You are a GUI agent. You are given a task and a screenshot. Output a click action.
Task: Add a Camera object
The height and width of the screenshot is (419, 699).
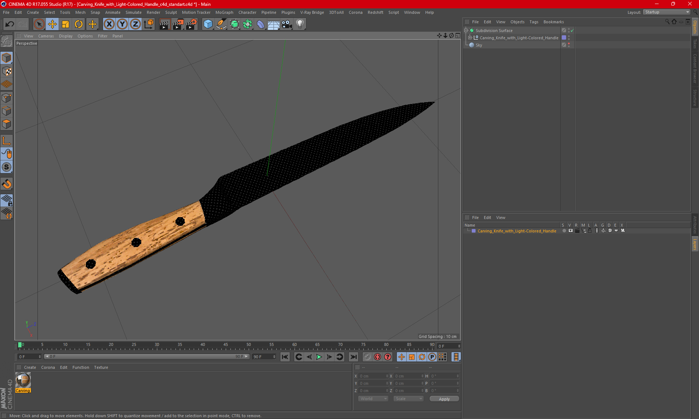(x=287, y=24)
